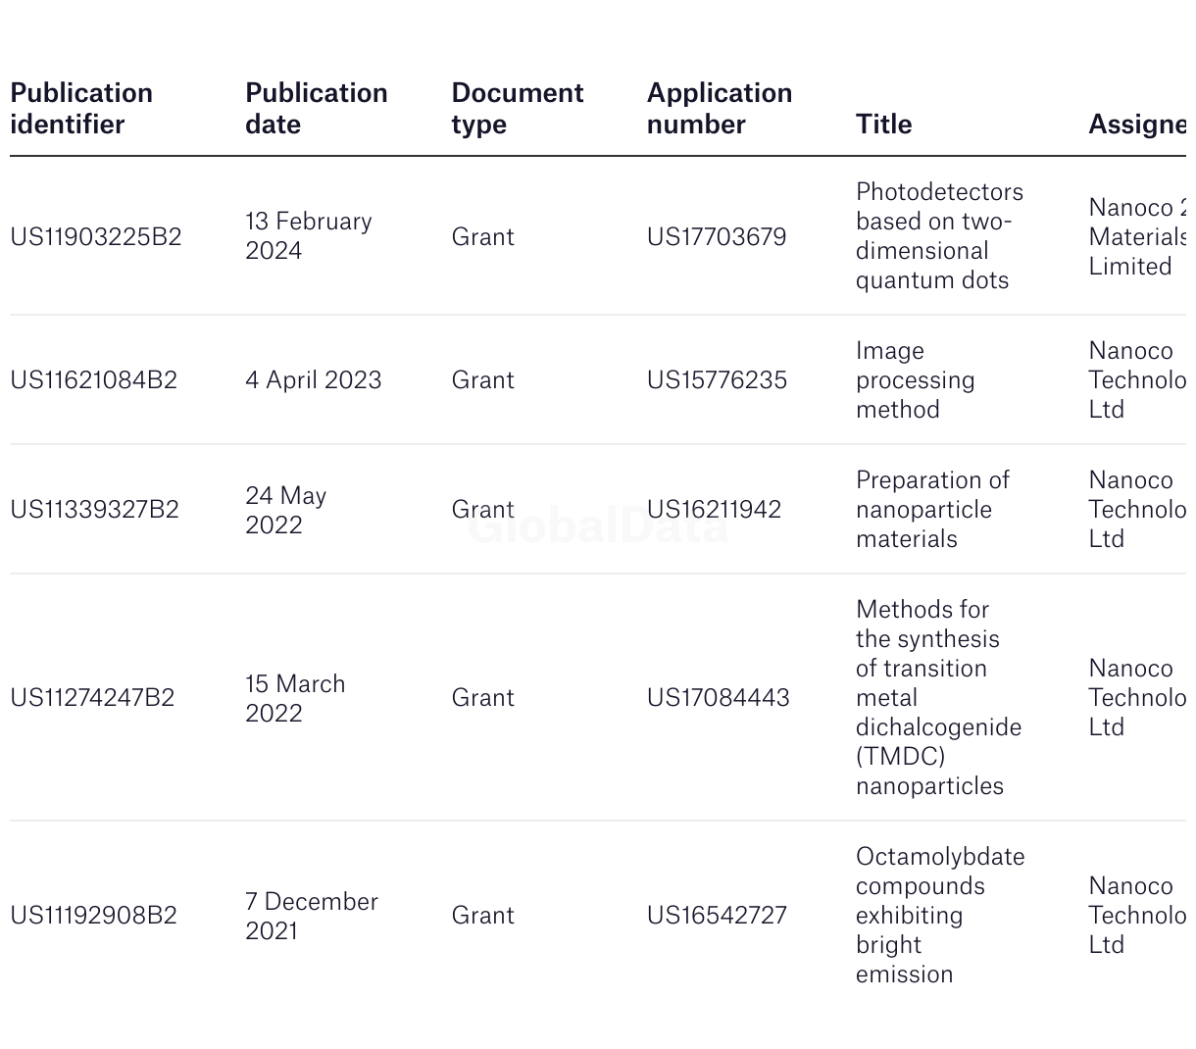Click the Document type column header
1196x1049 pixels.
(517, 109)
